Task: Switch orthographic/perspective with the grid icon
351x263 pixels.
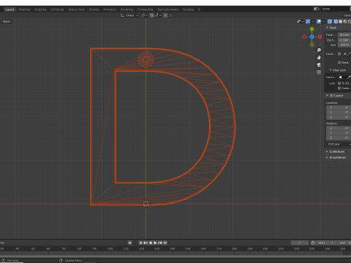Action: [x=319, y=72]
